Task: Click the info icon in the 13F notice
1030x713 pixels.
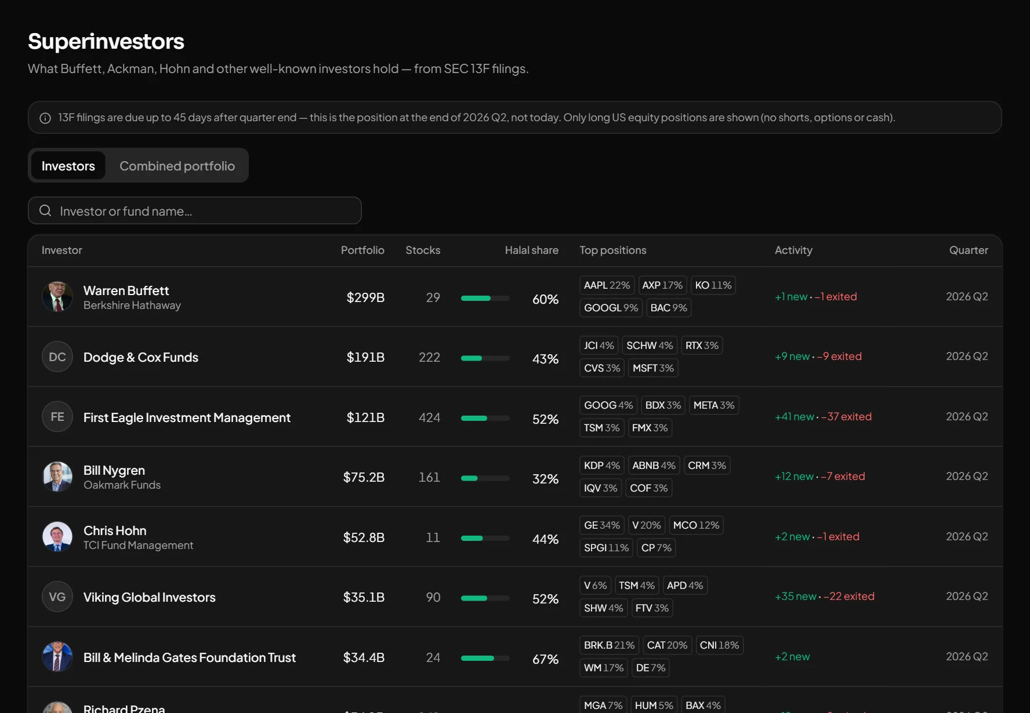Action: pos(45,118)
